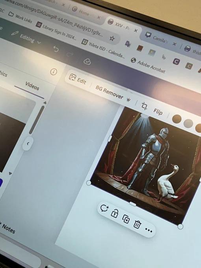
Task: Open the Adobe Acrobat bookmark
Action: (x=148, y=65)
